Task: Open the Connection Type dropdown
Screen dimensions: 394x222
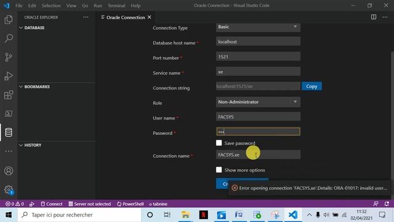Action: click(x=258, y=27)
